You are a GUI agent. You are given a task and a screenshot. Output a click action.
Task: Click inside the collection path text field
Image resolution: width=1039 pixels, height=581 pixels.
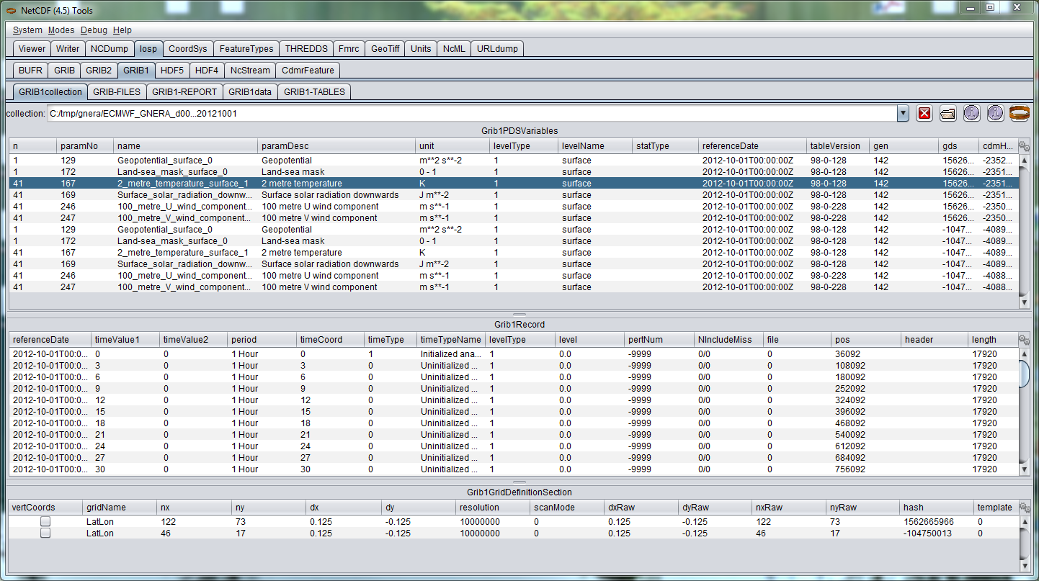pyautogui.click(x=468, y=114)
